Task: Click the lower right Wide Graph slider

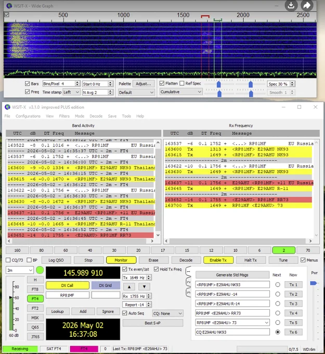Action: pyautogui.click(x=251, y=94)
